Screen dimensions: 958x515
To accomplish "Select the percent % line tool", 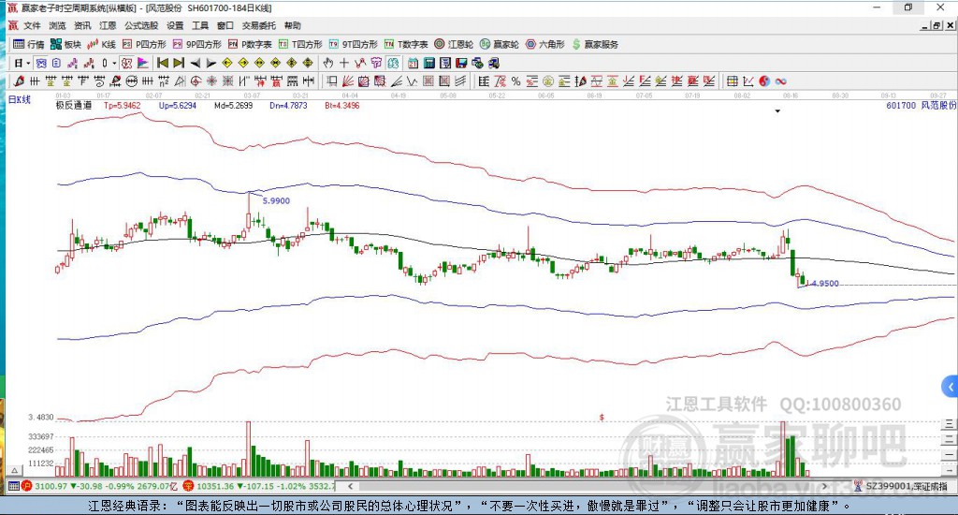I will [515, 81].
